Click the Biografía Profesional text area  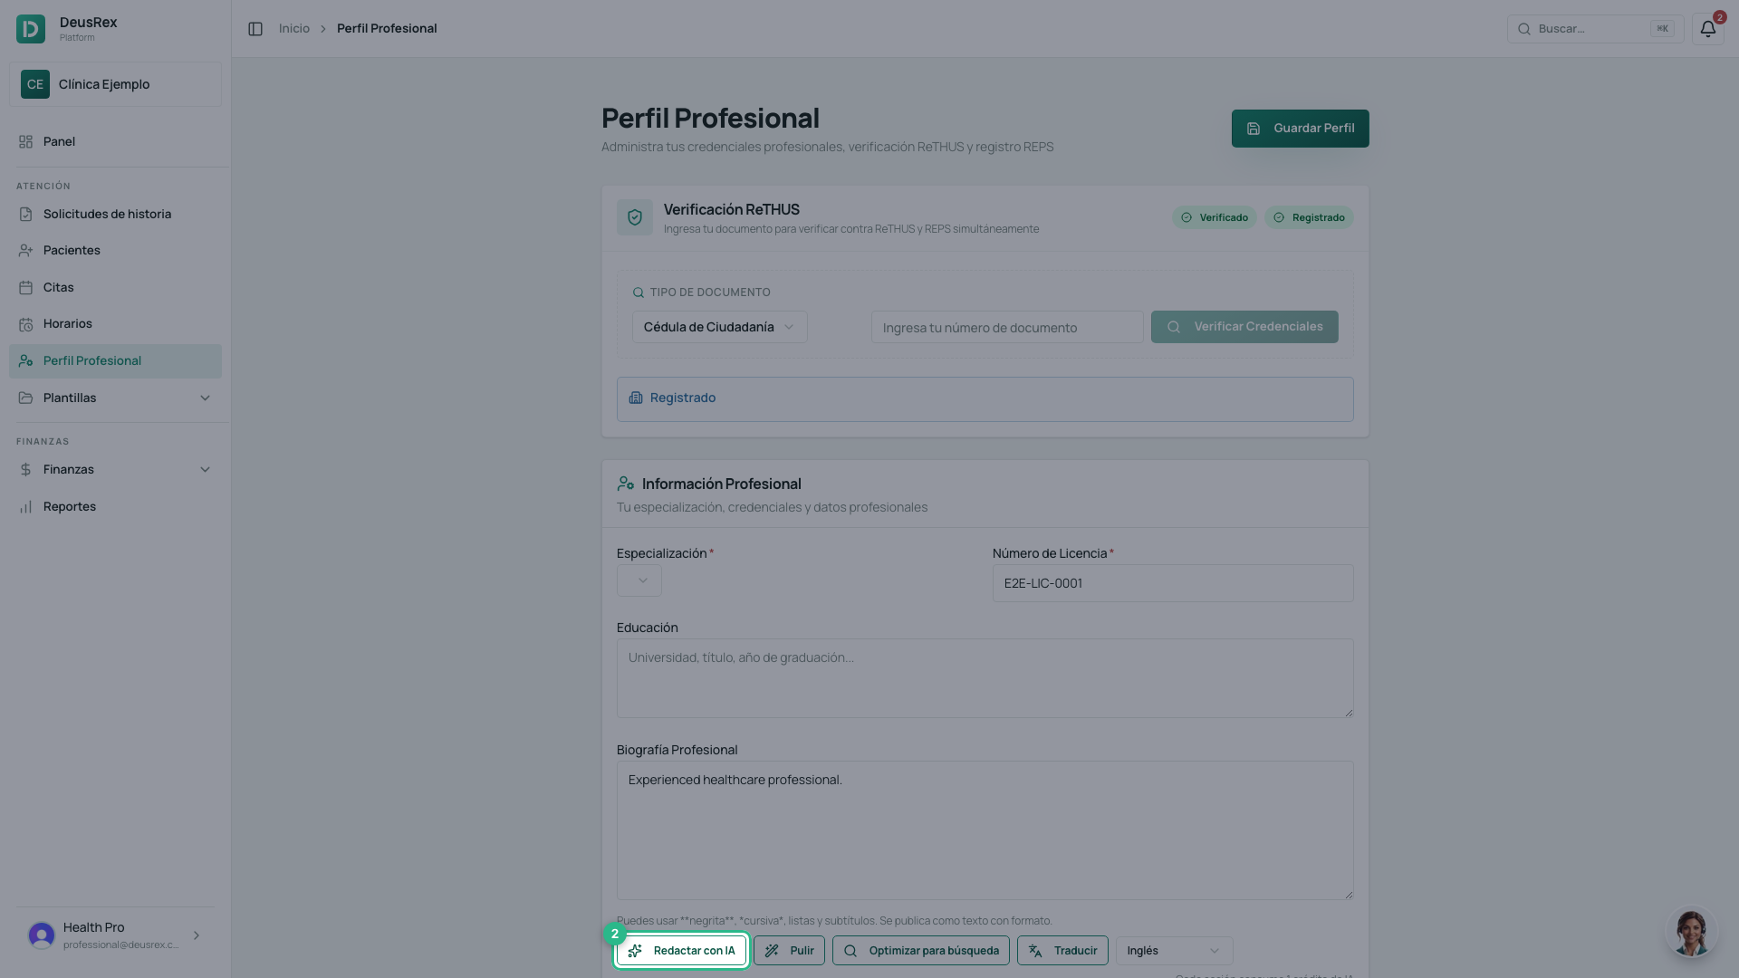click(985, 830)
